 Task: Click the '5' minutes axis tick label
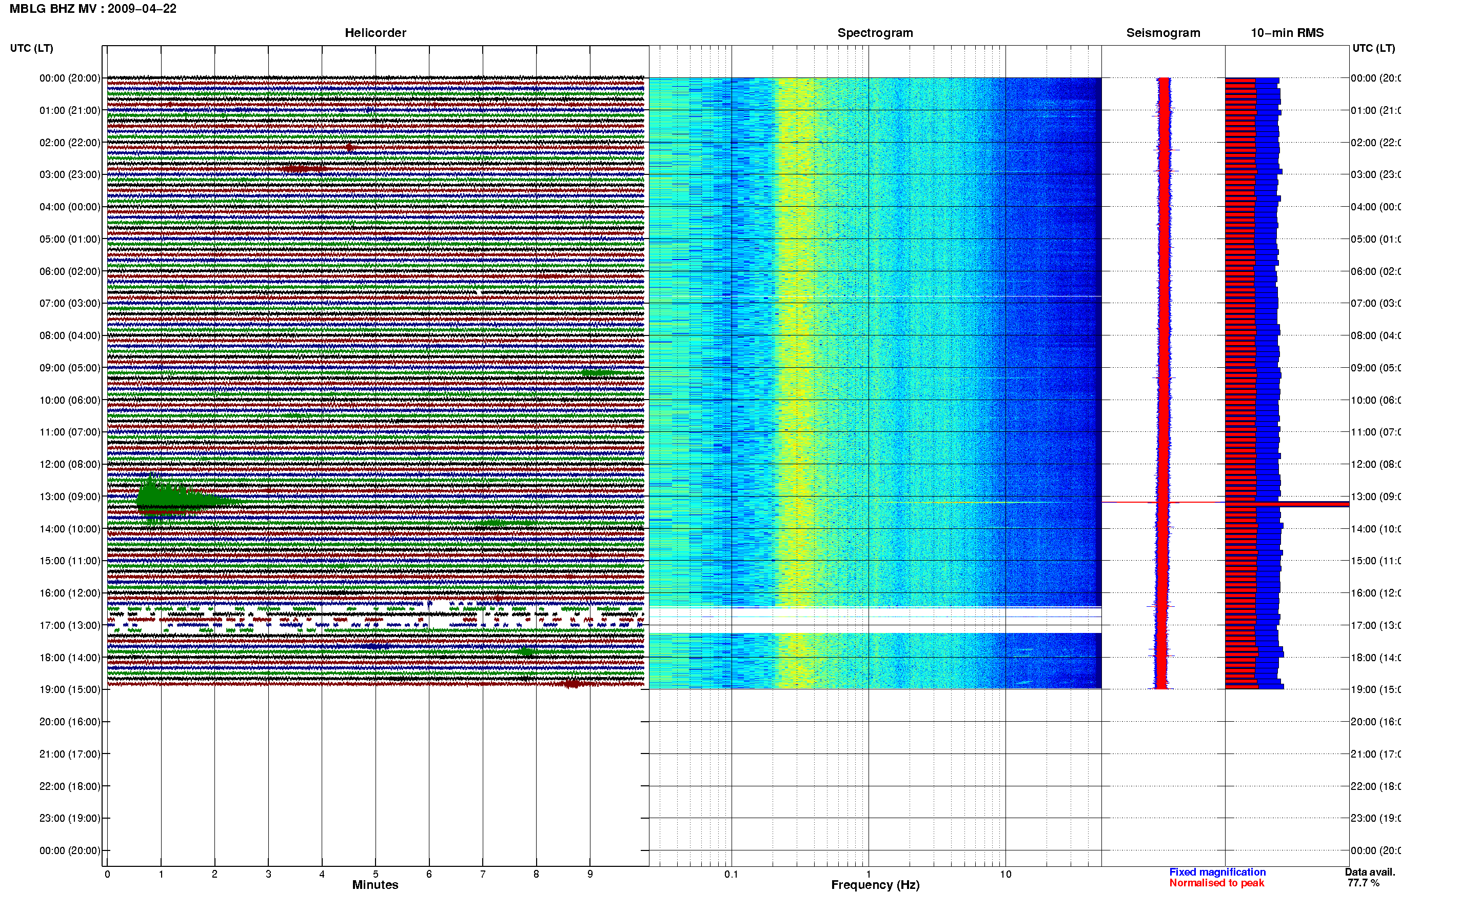coord(375,874)
